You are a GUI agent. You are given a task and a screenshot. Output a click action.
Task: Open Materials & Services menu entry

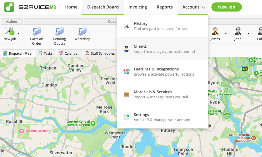point(163,94)
